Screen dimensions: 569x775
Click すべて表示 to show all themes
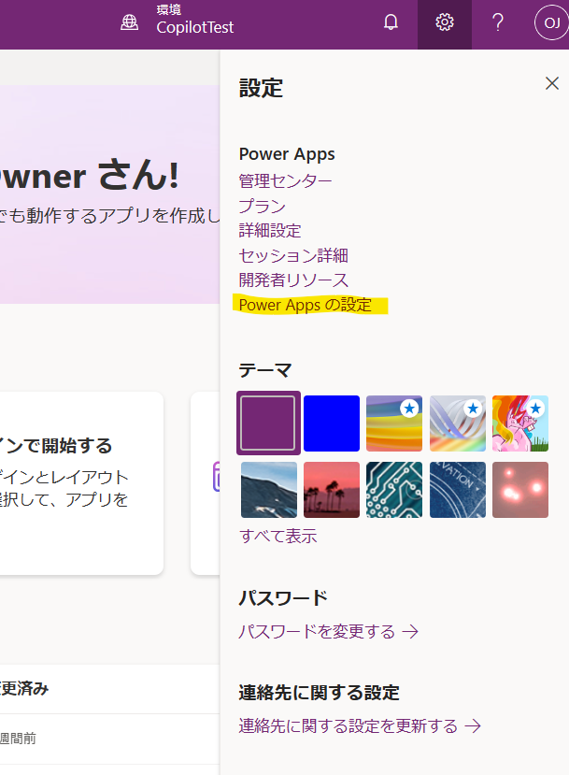point(278,537)
